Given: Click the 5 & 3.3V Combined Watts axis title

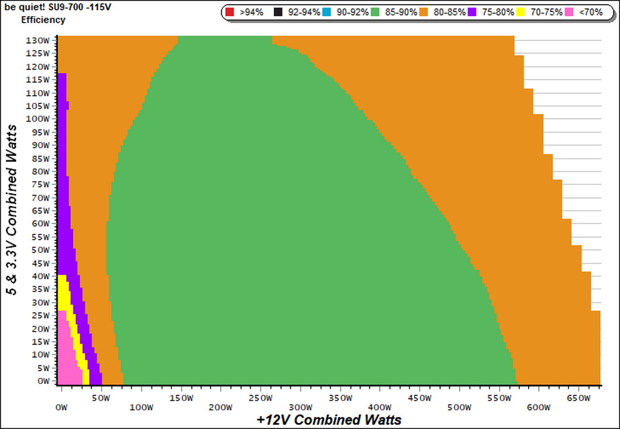Looking at the screenshot, I should 12,209.
